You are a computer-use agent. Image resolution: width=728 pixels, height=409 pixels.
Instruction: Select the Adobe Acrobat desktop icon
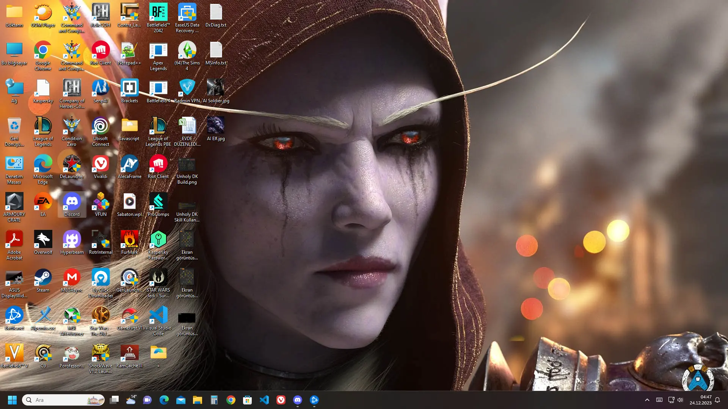point(14,245)
